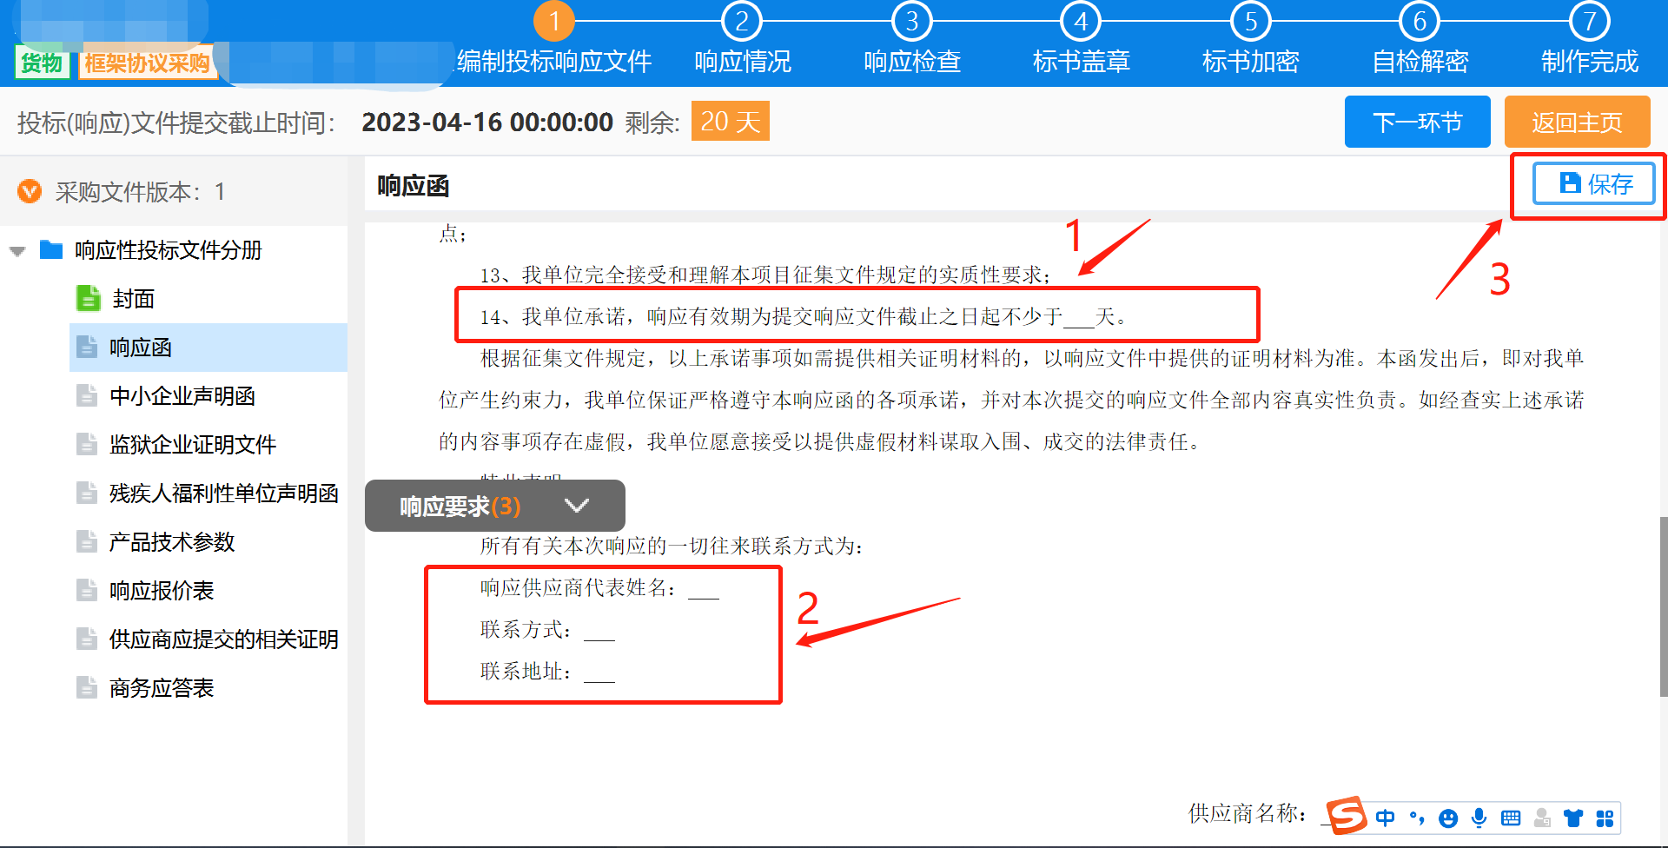Click the 20 天 remaining days badge
Screen dimensions: 1668x848
731,121
